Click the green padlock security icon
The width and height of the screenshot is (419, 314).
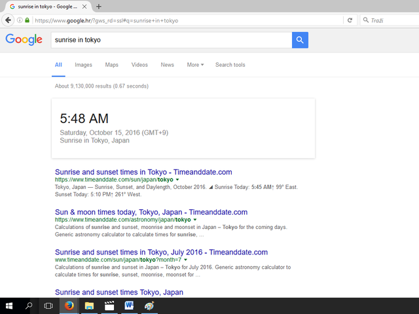pos(27,20)
